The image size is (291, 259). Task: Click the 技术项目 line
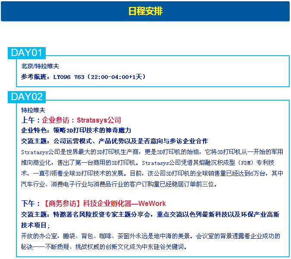coord(35,225)
